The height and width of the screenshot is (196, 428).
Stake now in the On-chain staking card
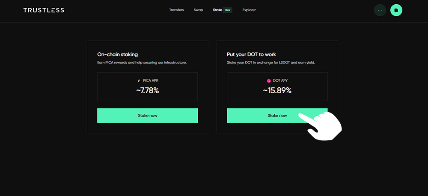tap(147, 116)
